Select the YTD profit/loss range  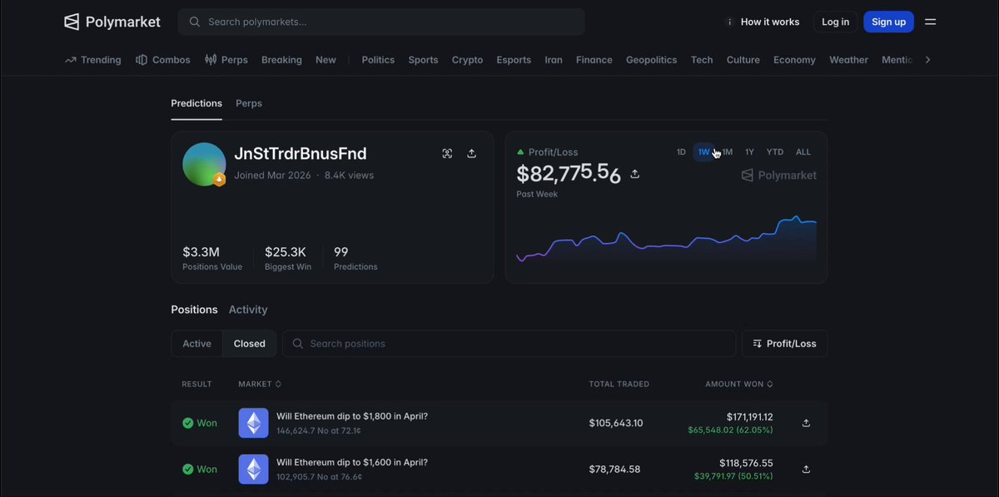click(x=775, y=152)
